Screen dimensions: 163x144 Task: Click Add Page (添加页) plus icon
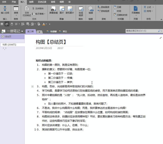(x=3, y=36)
